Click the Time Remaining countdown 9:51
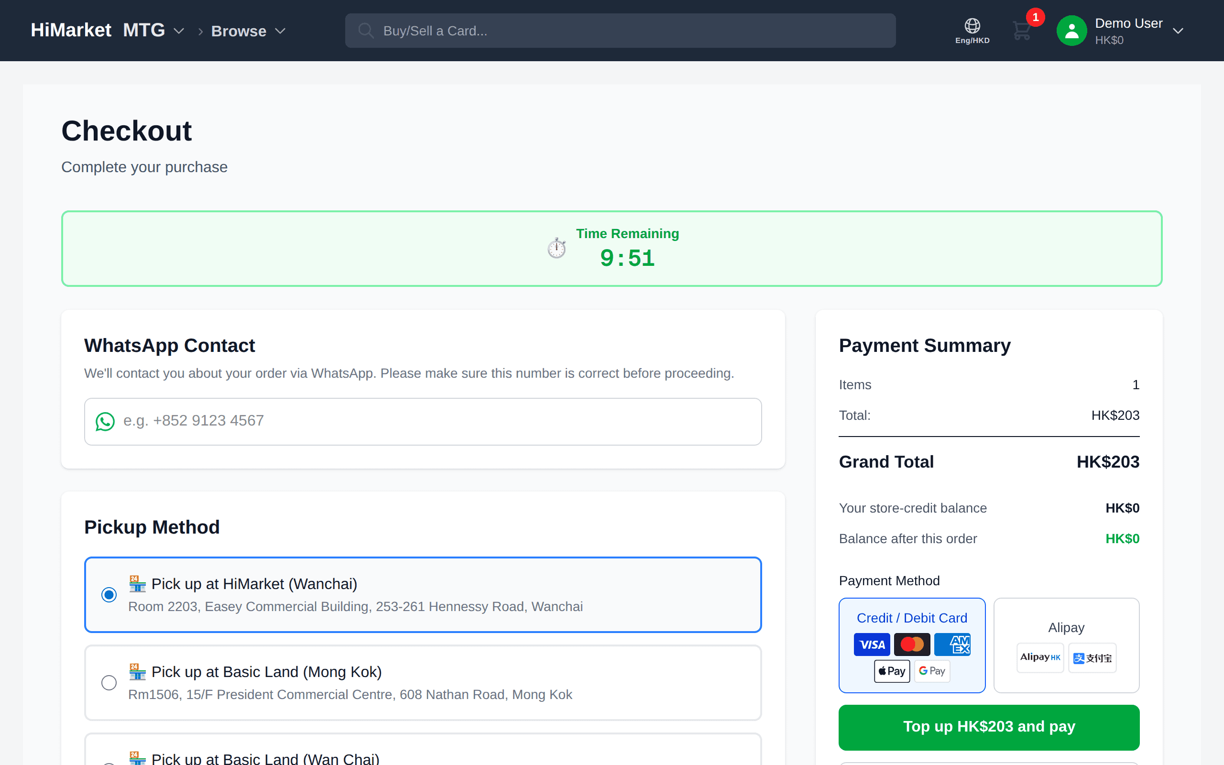1224x765 pixels. pyautogui.click(x=627, y=259)
